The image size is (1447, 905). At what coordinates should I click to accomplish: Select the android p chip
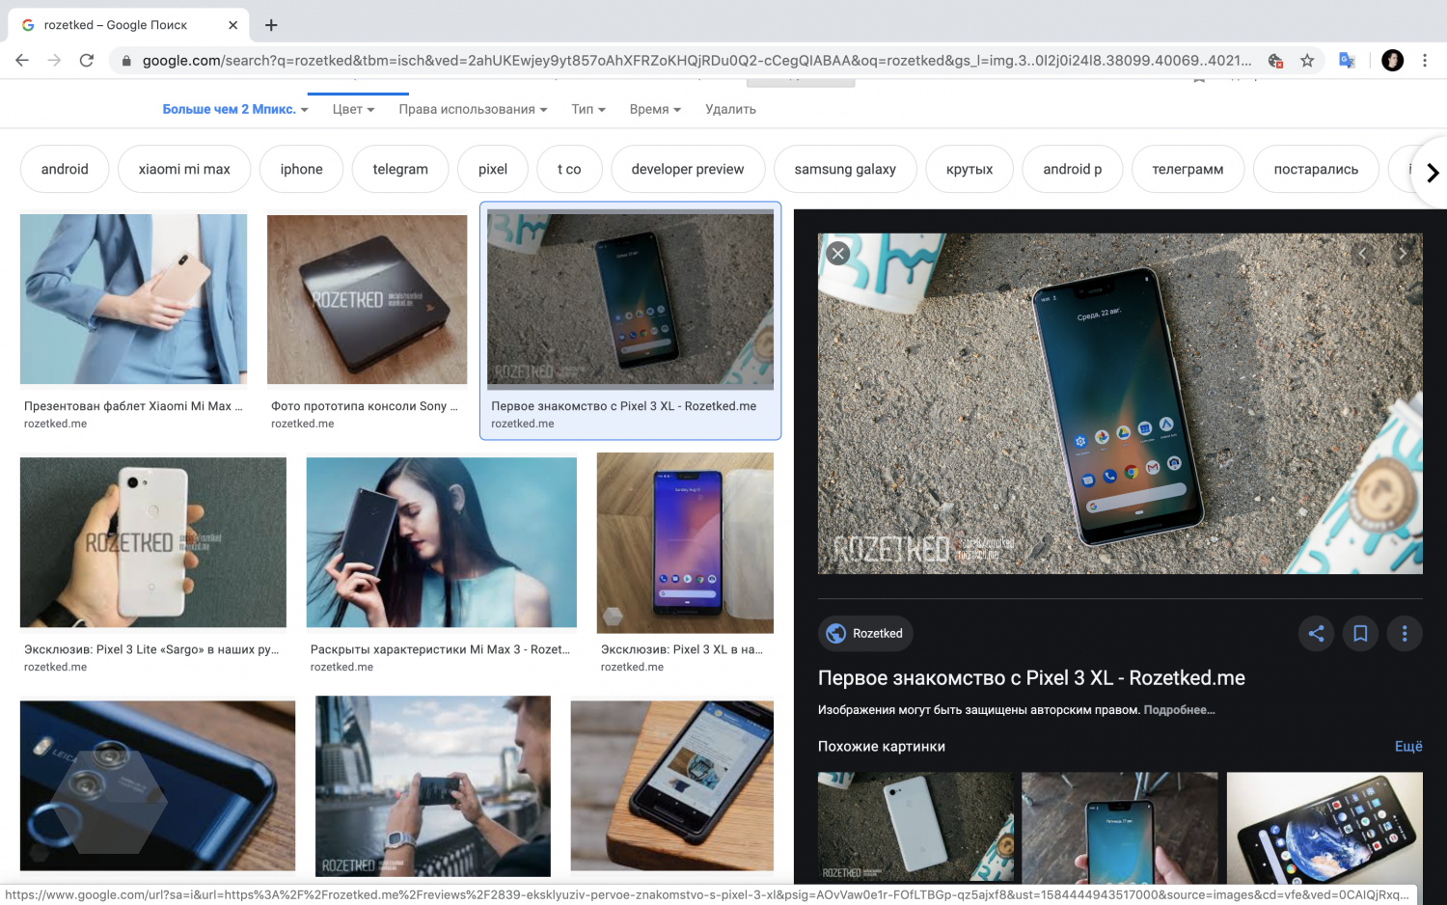click(x=1072, y=169)
